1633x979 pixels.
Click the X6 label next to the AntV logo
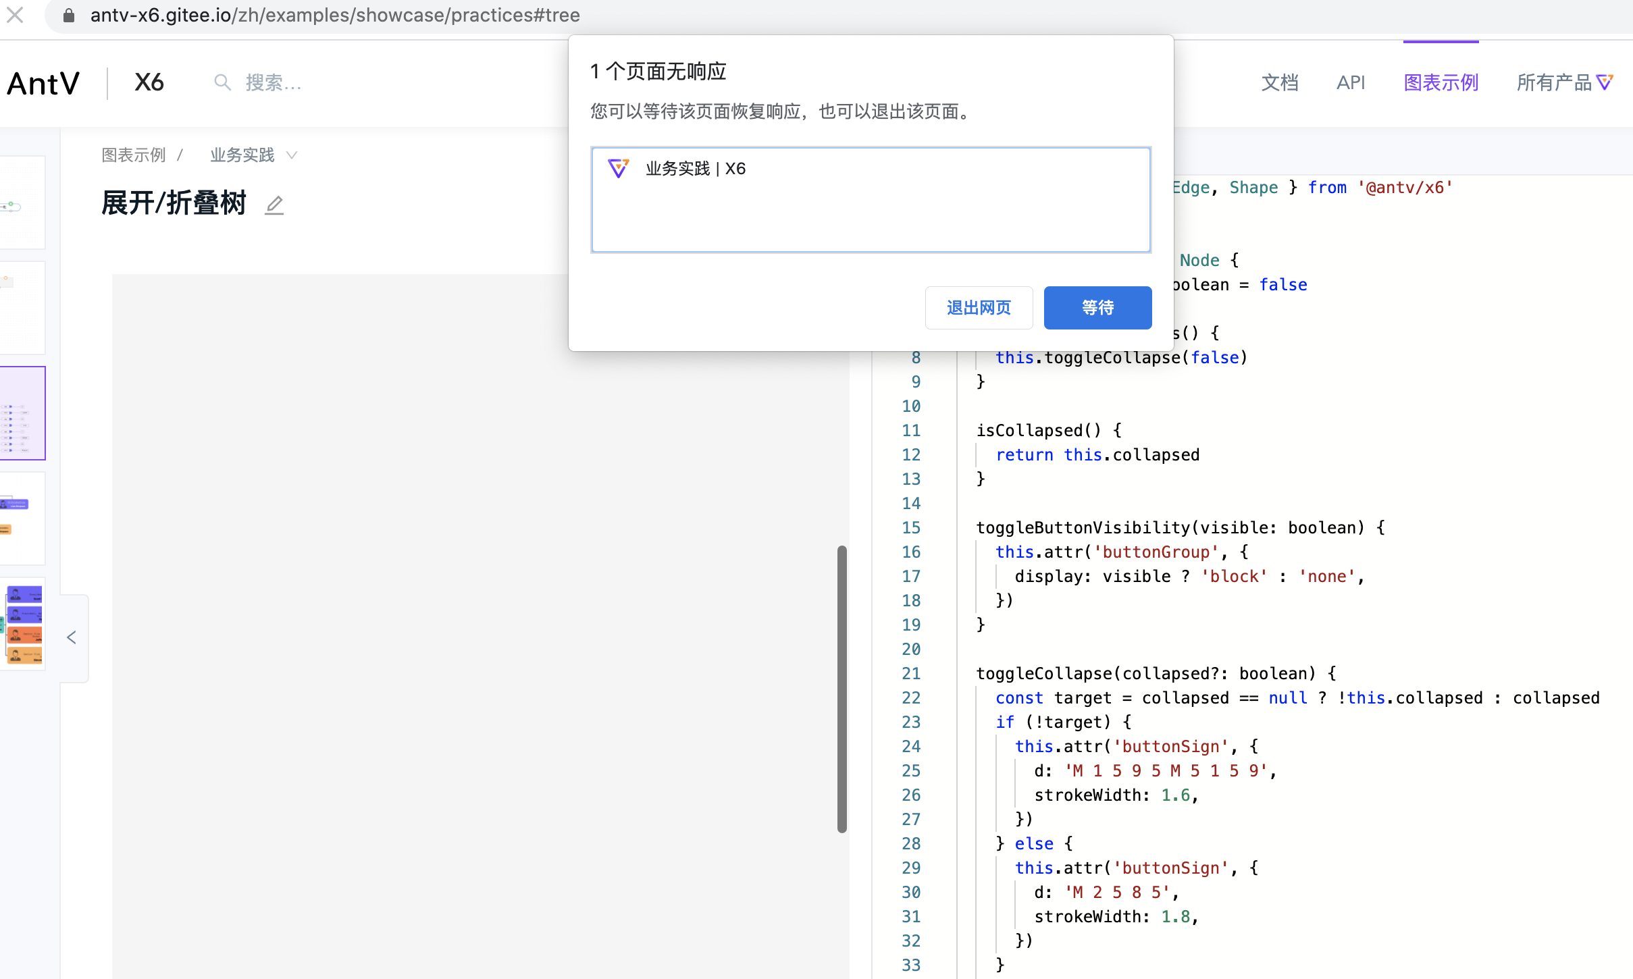click(149, 81)
